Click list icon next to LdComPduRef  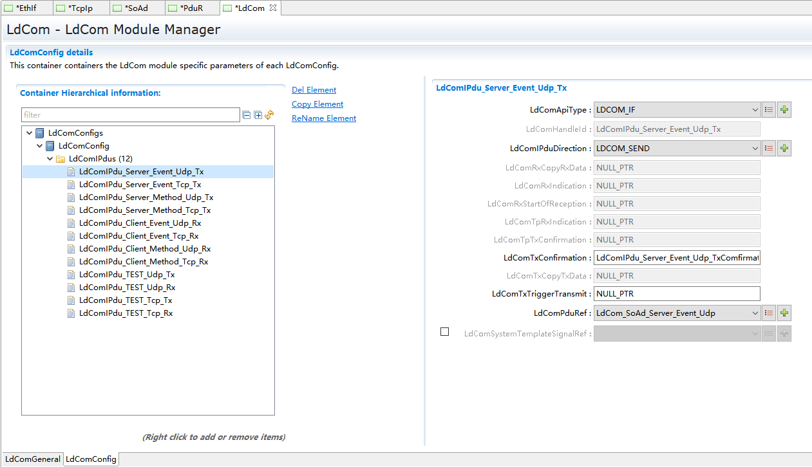[x=769, y=313]
